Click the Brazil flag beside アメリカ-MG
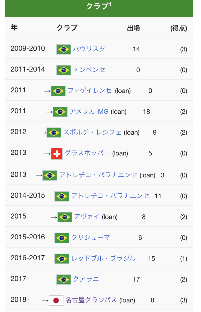Viewport: 201px width, 312px height. [x=60, y=112]
